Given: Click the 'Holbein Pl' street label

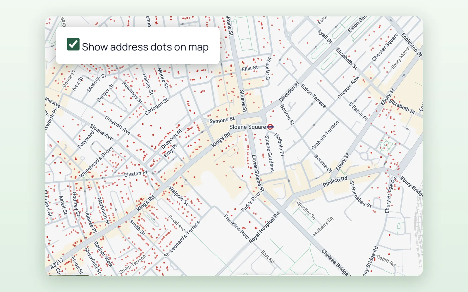Looking at the screenshot, I should coord(279,144).
